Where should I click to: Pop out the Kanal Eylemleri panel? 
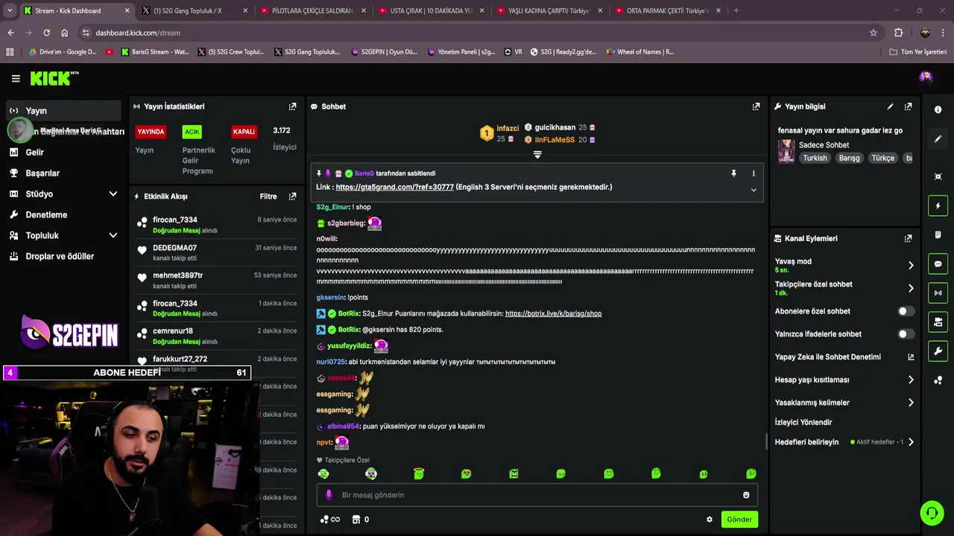pos(908,238)
